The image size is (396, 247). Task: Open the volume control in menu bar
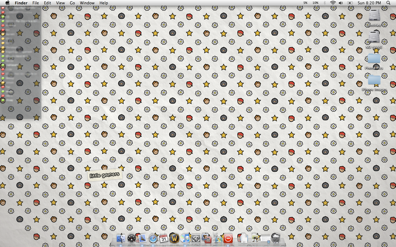pyautogui.click(x=340, y=3)
